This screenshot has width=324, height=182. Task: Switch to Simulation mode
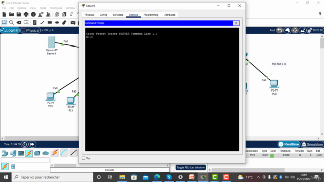point(312,144)
